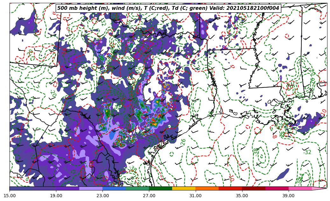Click the red 10 label at right edge
Image resolution: width=330 pixels, height=201 pixels.
324,112
